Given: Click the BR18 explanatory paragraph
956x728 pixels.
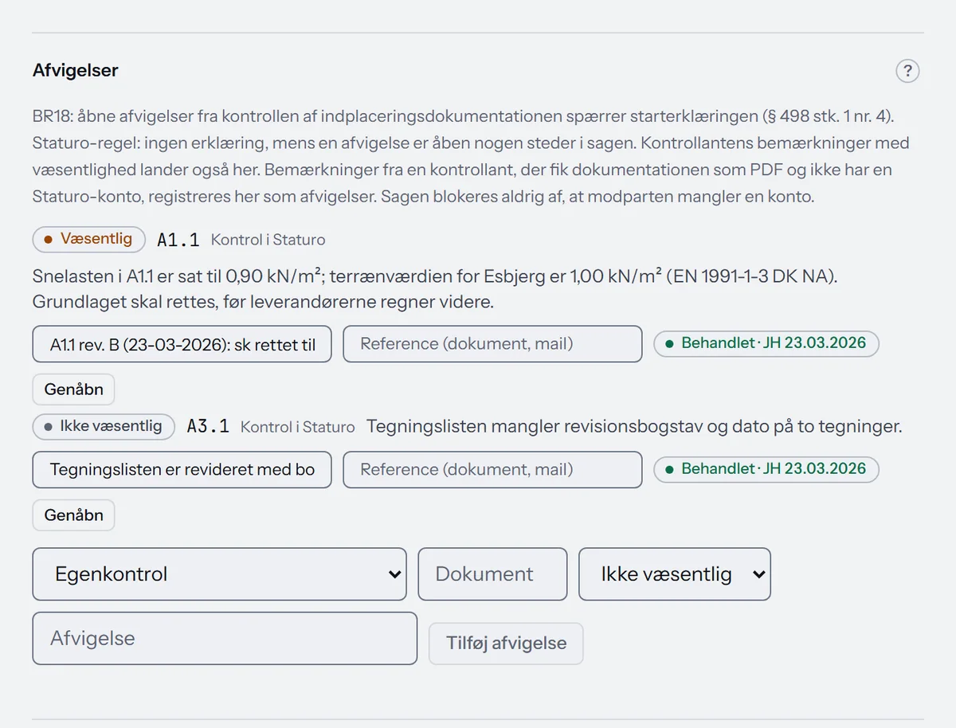Looking at the screenshot, I should click(x=471, y=156).
